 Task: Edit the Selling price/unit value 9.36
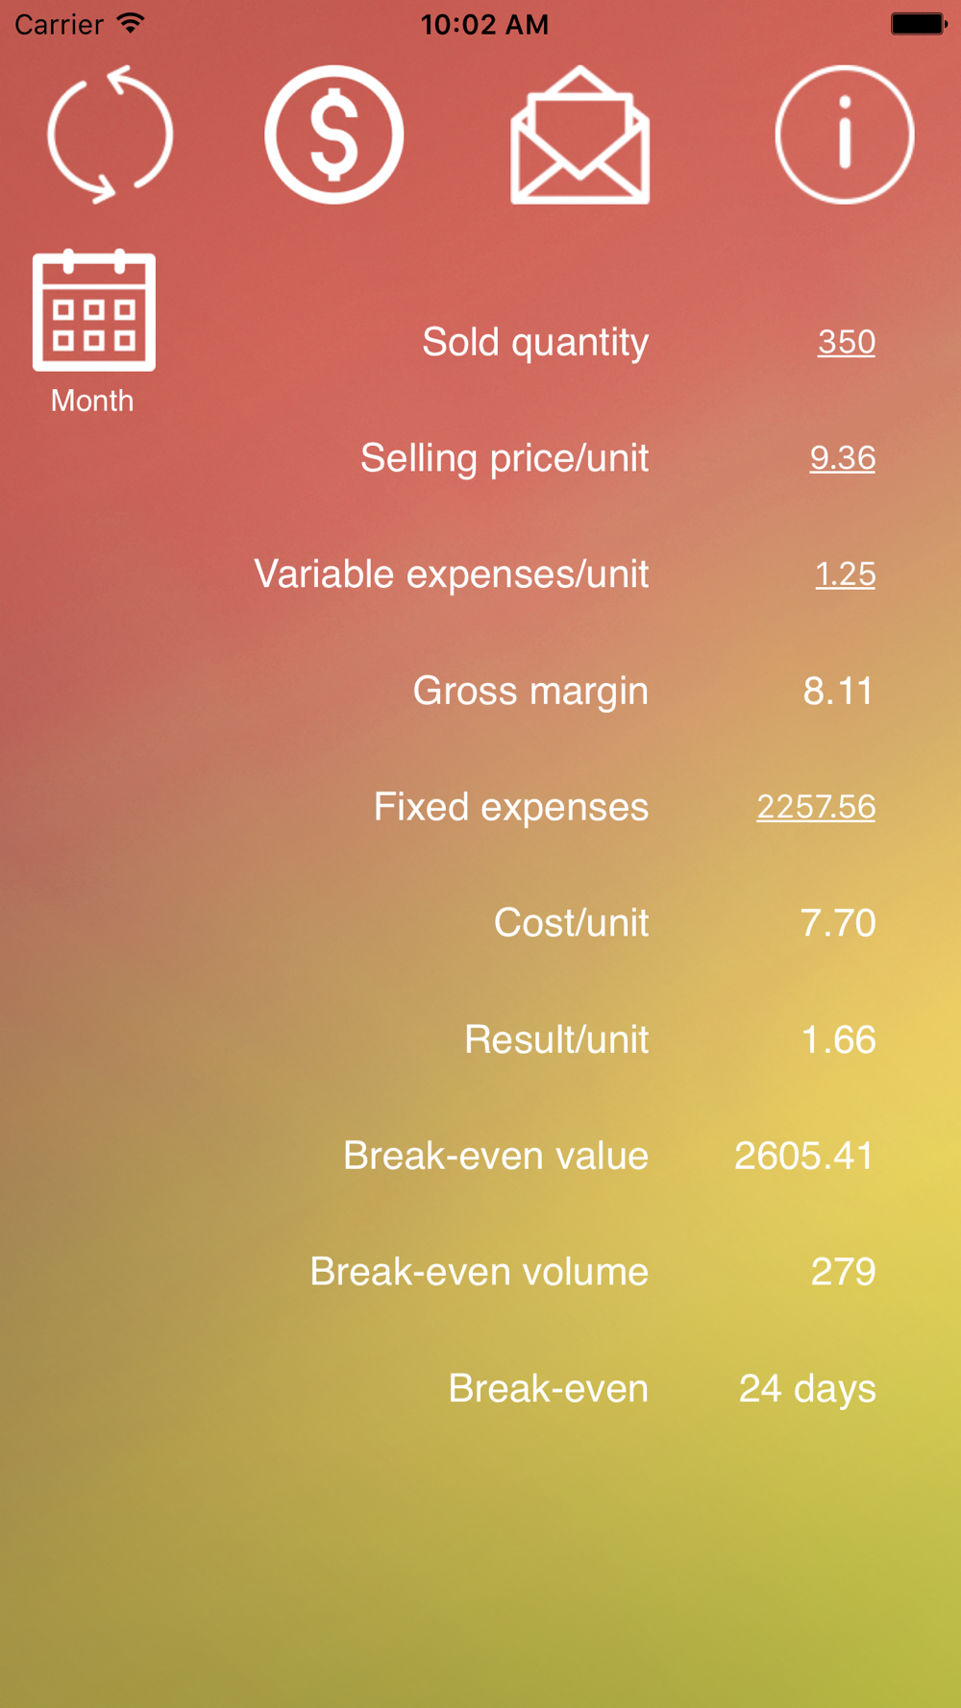(843, 458)
